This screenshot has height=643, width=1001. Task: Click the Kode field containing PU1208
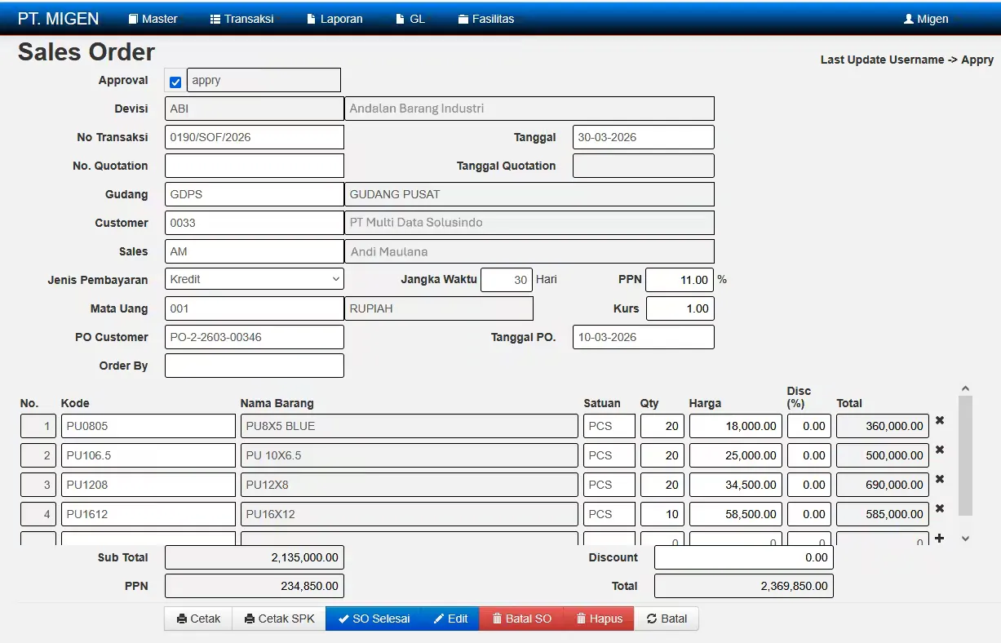click(148, 485)
